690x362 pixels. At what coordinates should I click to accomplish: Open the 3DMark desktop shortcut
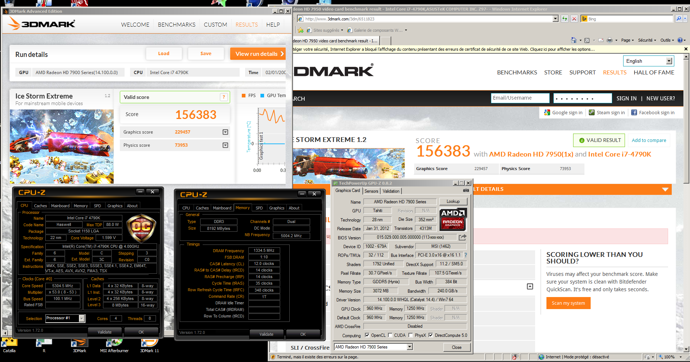(79, 346)
